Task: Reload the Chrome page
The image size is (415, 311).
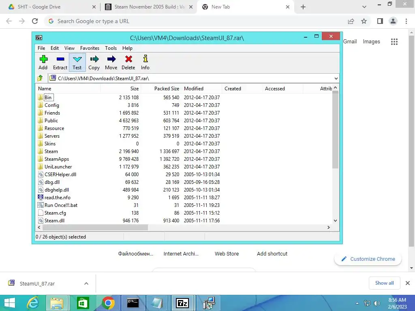Action: pyautogui.click(x=35, y=21)
